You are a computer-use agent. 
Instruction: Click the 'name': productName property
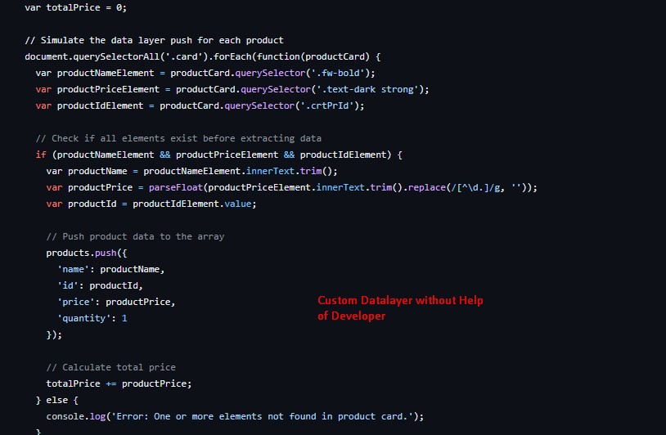[x=110, y=269]
